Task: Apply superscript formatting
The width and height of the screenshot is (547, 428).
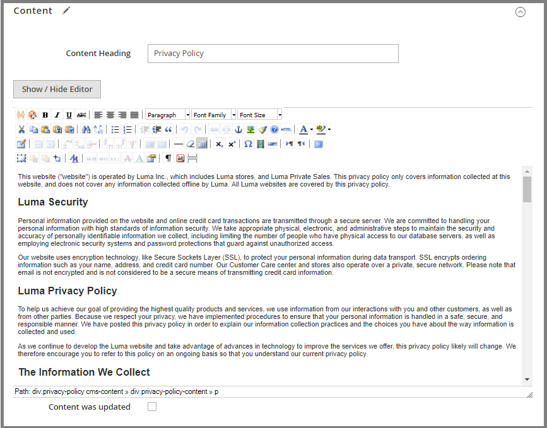Action: tap(232, 144)
